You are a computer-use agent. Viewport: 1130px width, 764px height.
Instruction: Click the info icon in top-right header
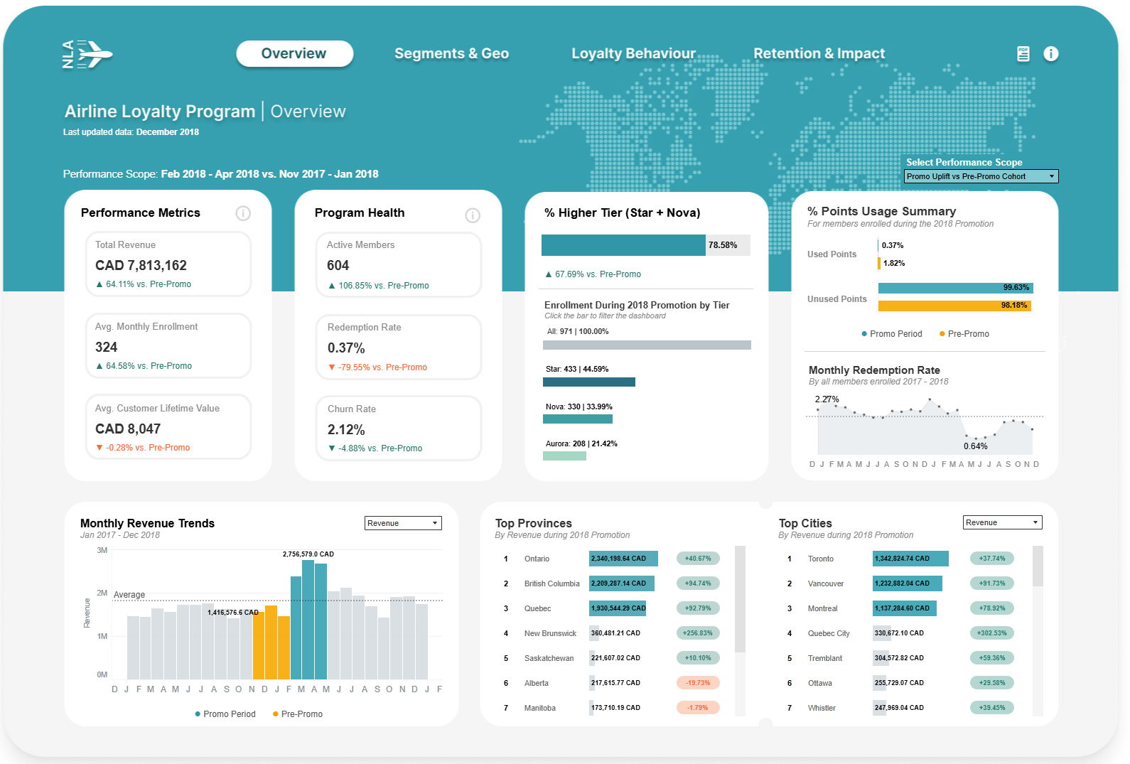pyautogui.click(x=1050, y=54)
